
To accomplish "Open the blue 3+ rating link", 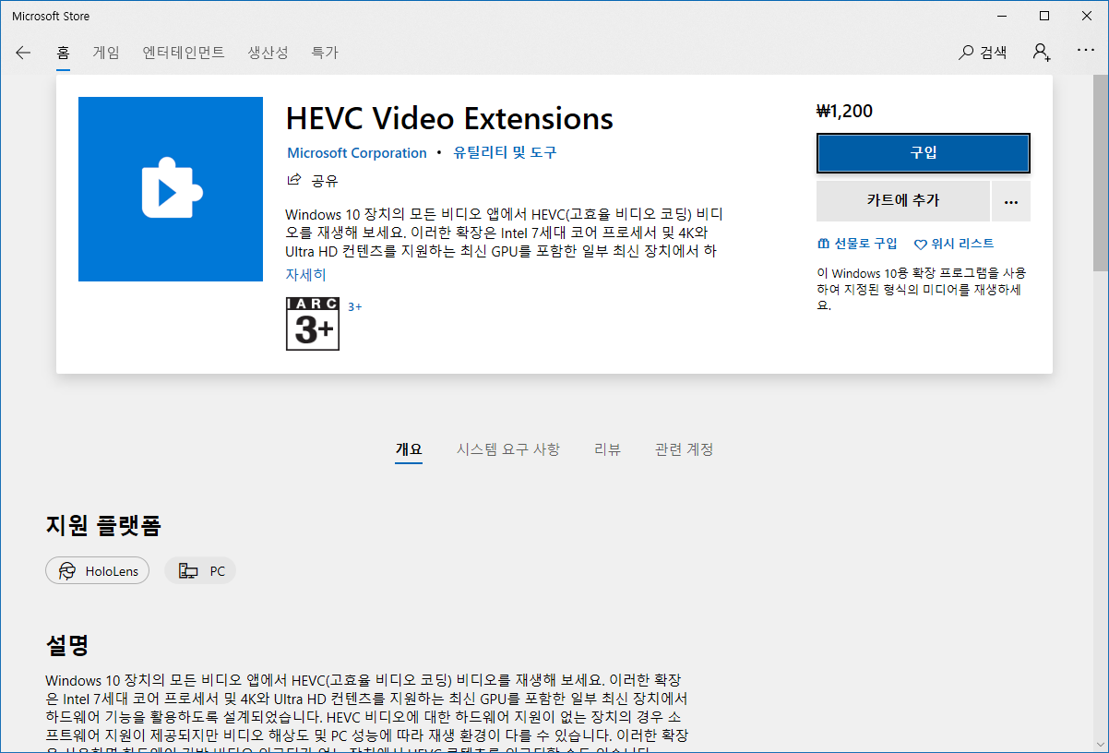I will (355, 306).
